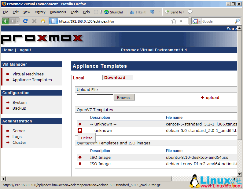The width and height of the screenshot is (243, 189).
Task: Bookmark this page with the star icon
Action: tap(174, 21)
